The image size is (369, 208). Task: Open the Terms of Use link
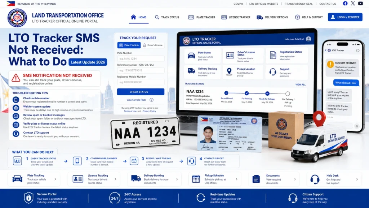[x=130, y=111]
